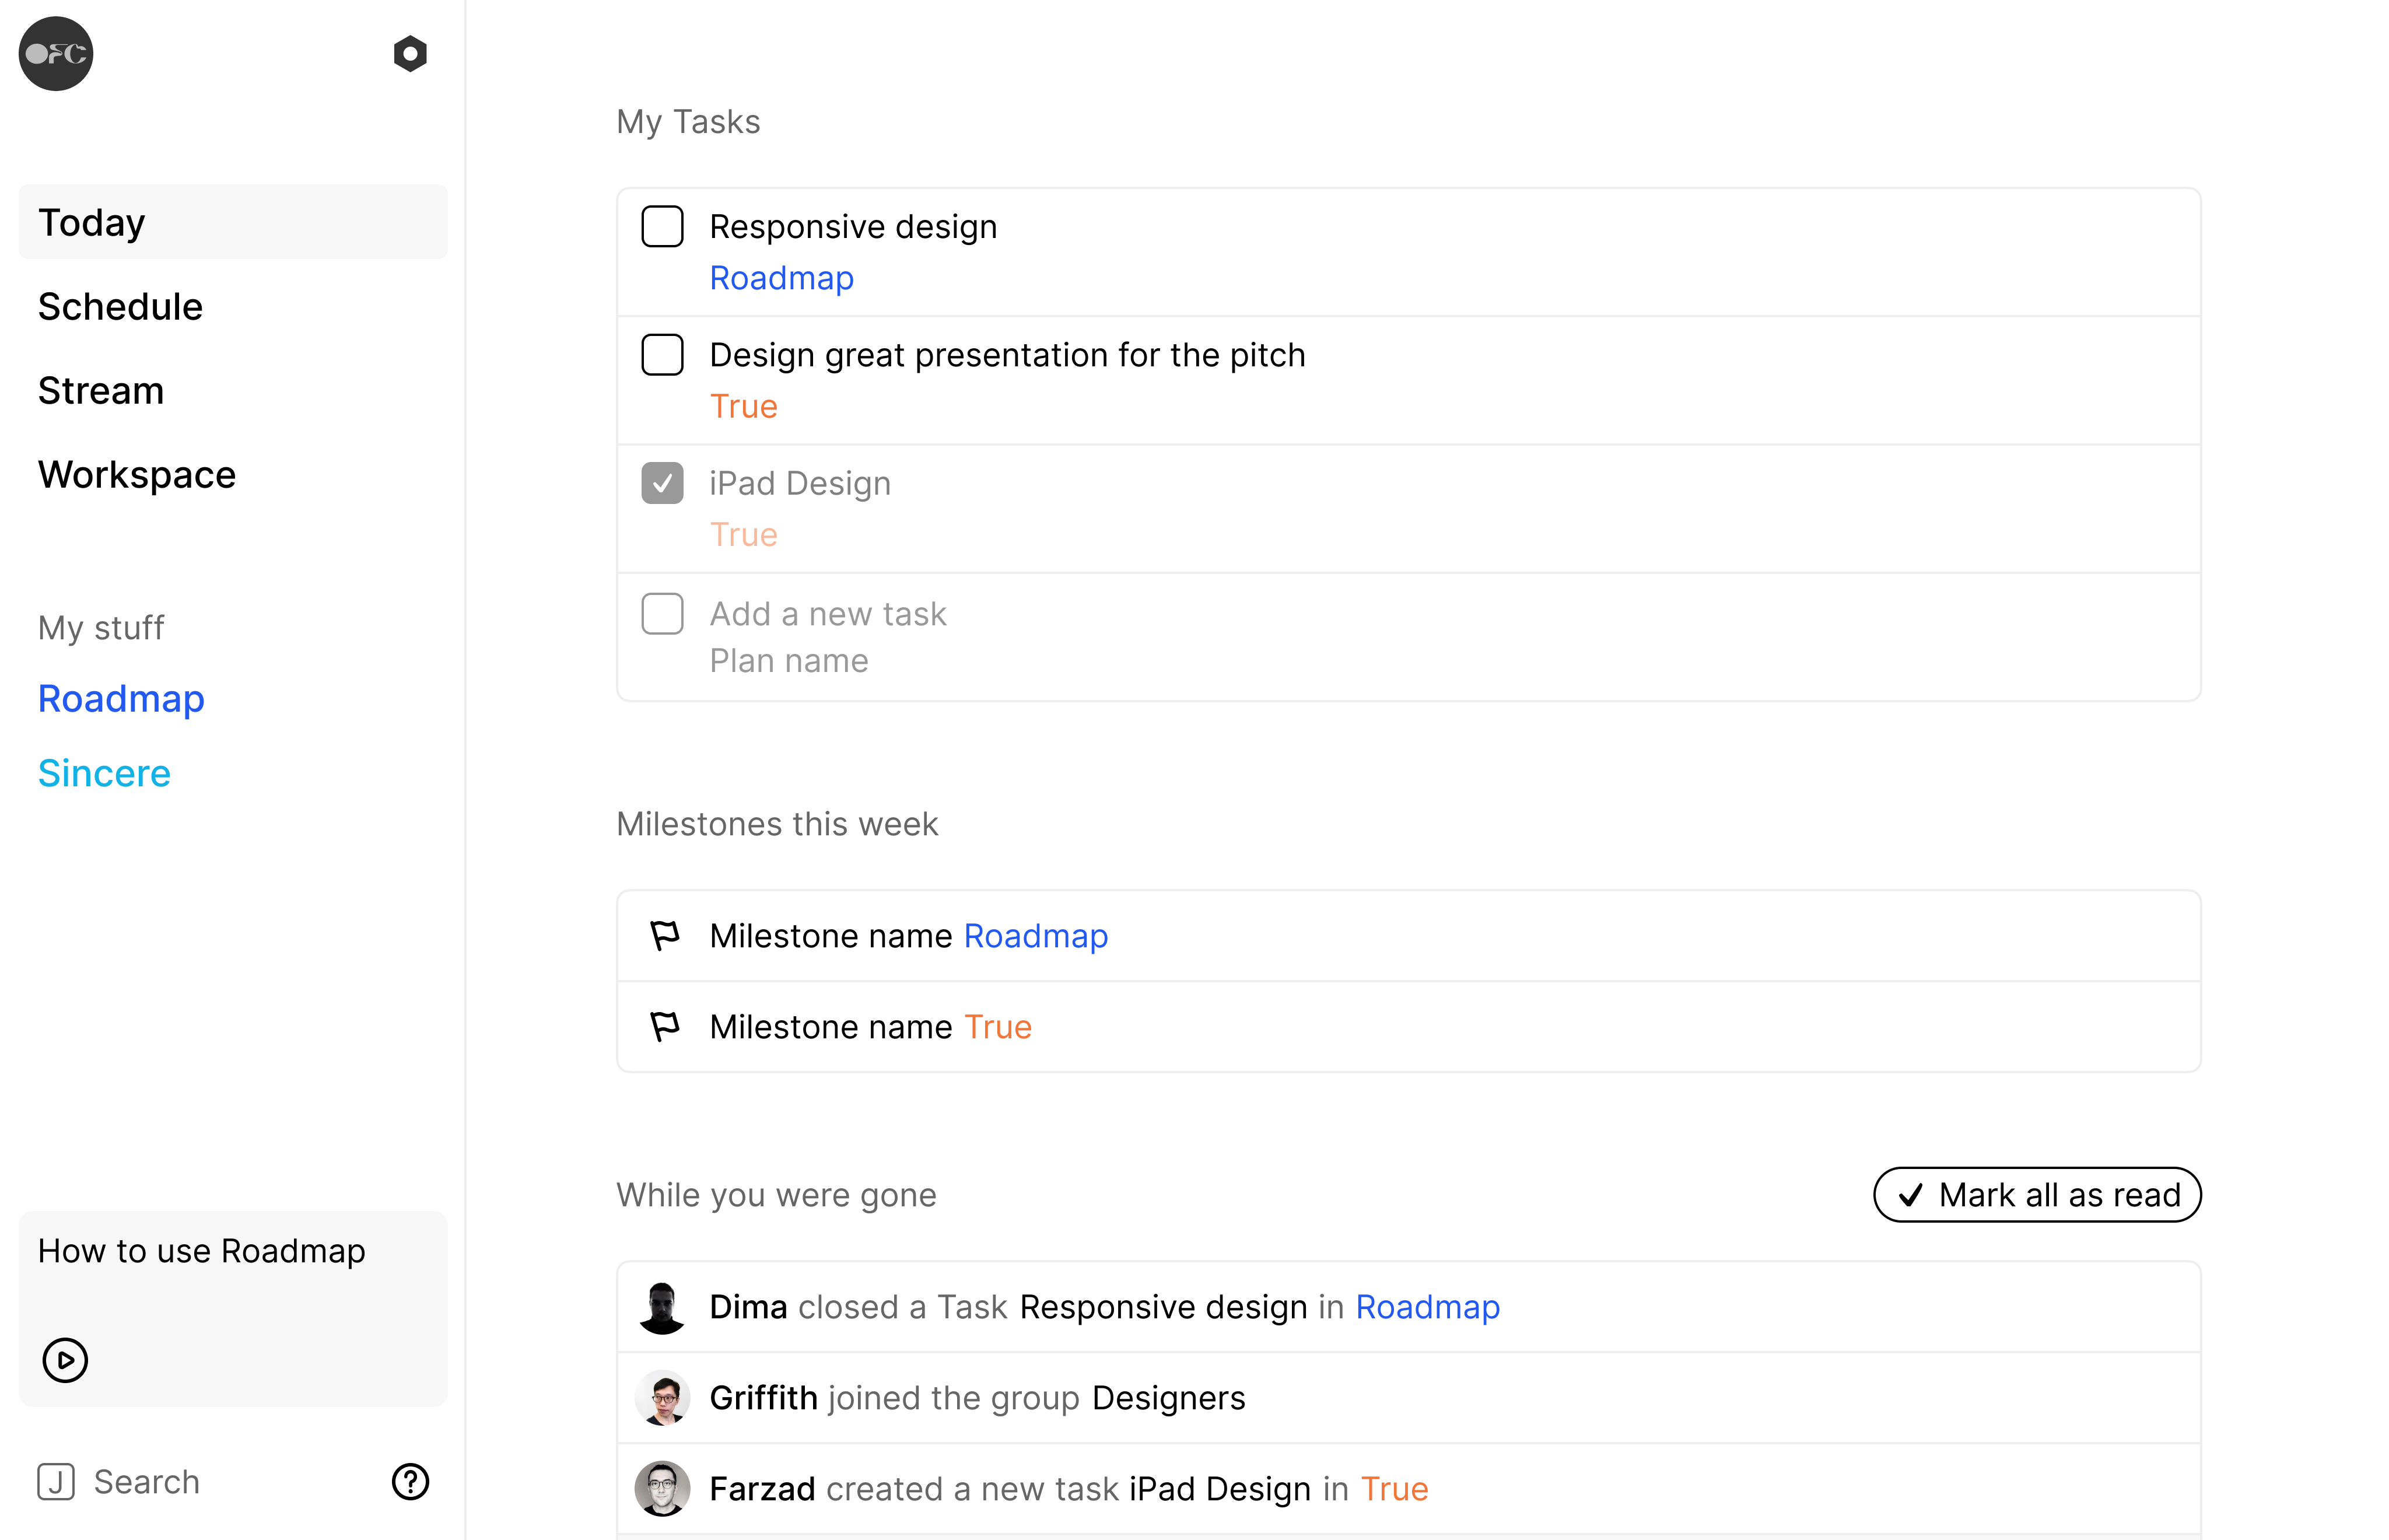Open Farzad's avatar in activity feed
Image resolution: width=2389 pixels, height=1540 pixels.
662,1489
